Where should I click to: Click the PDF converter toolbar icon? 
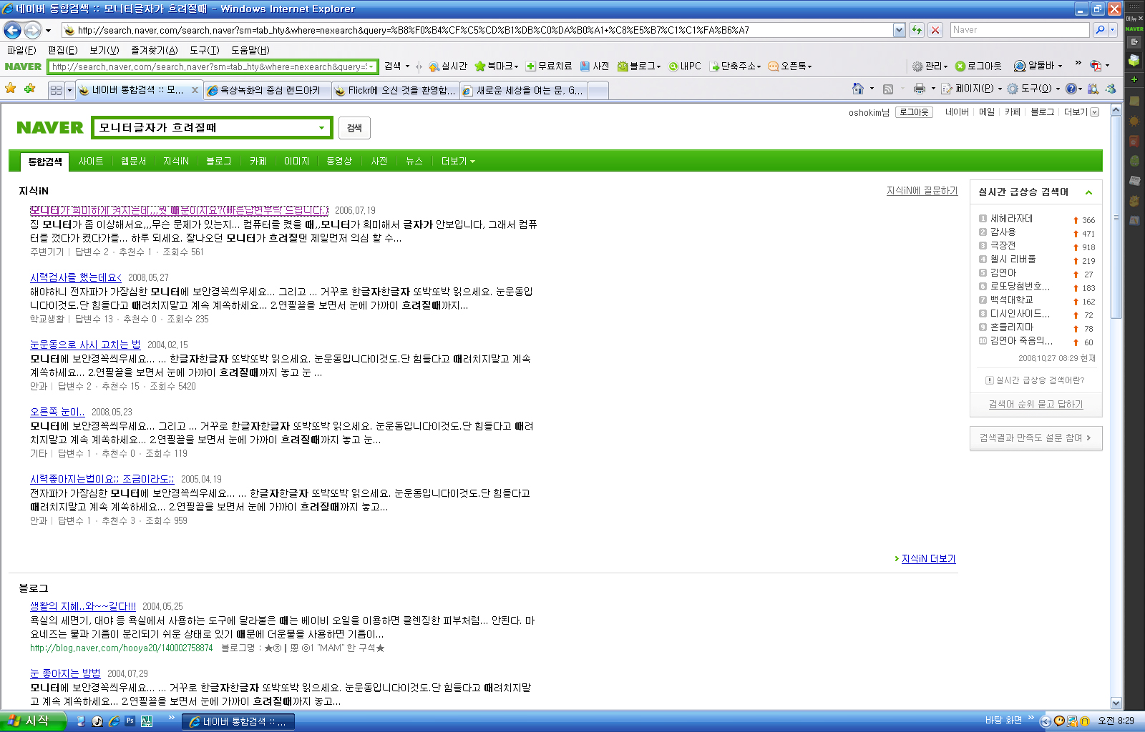tap(1096, 66)
